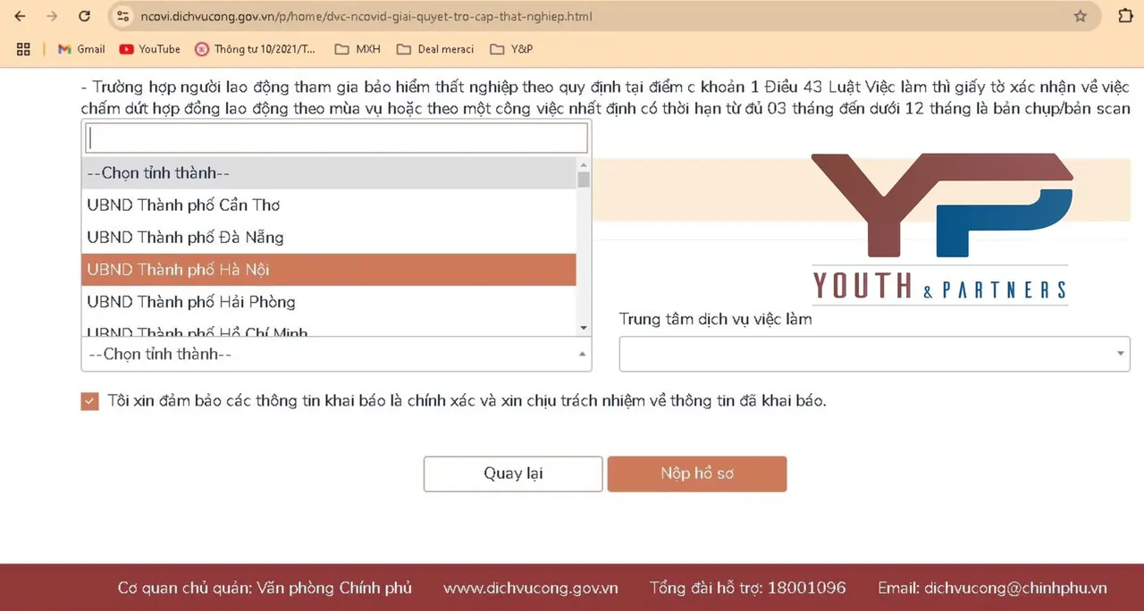
Task: Select UBND Thành phố Hải Phòng
Action: click(x=329, y=302)
